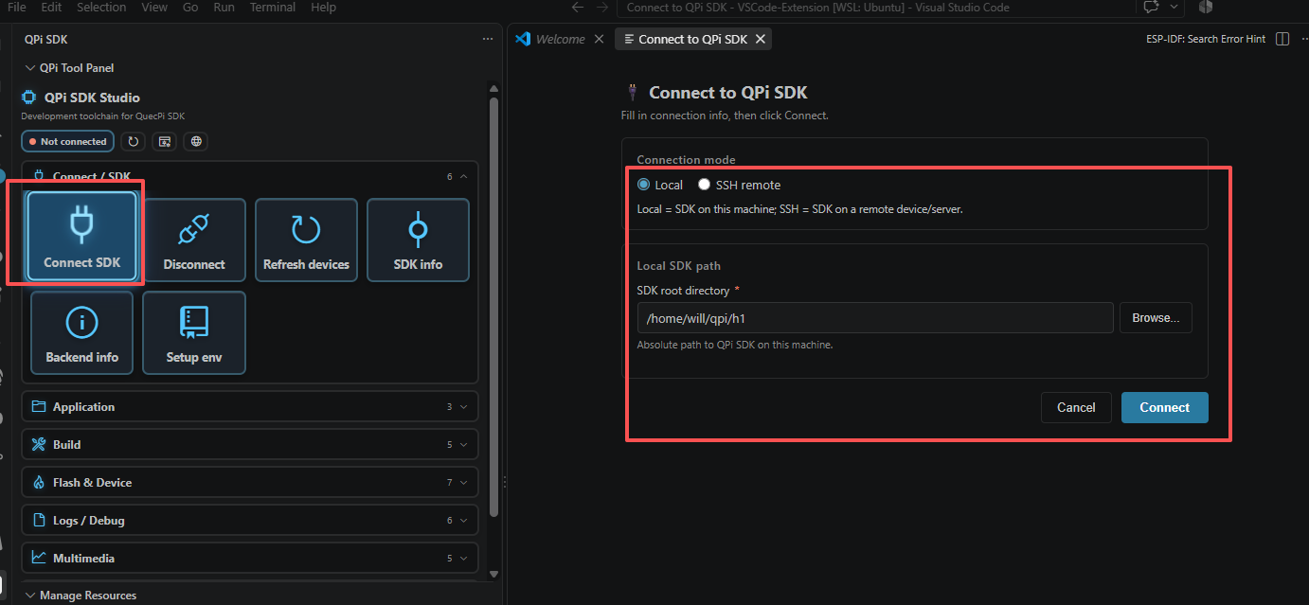Image resolution: width=1309 pixels, height=605 pixels.
Task: Click the window-gear icon beside refresh
Action: point(165,141)
